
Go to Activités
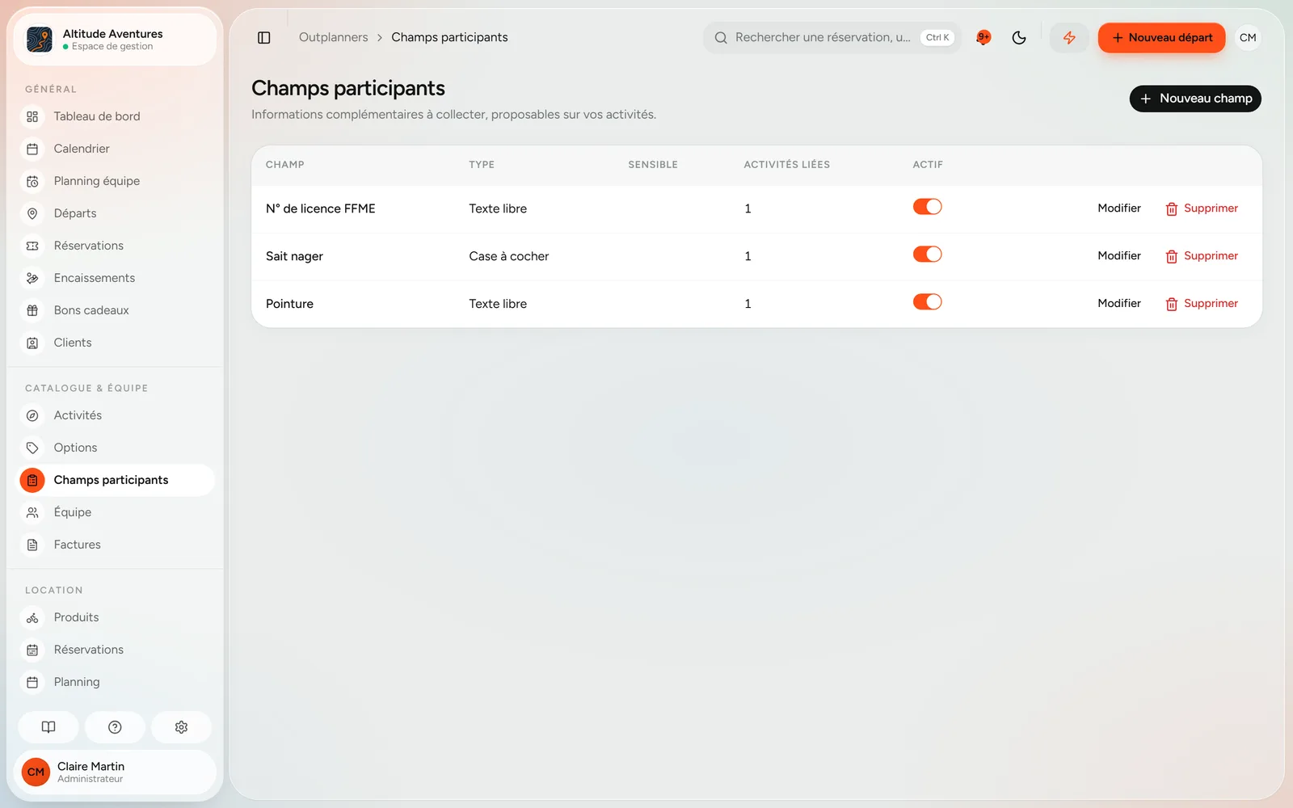116,415
